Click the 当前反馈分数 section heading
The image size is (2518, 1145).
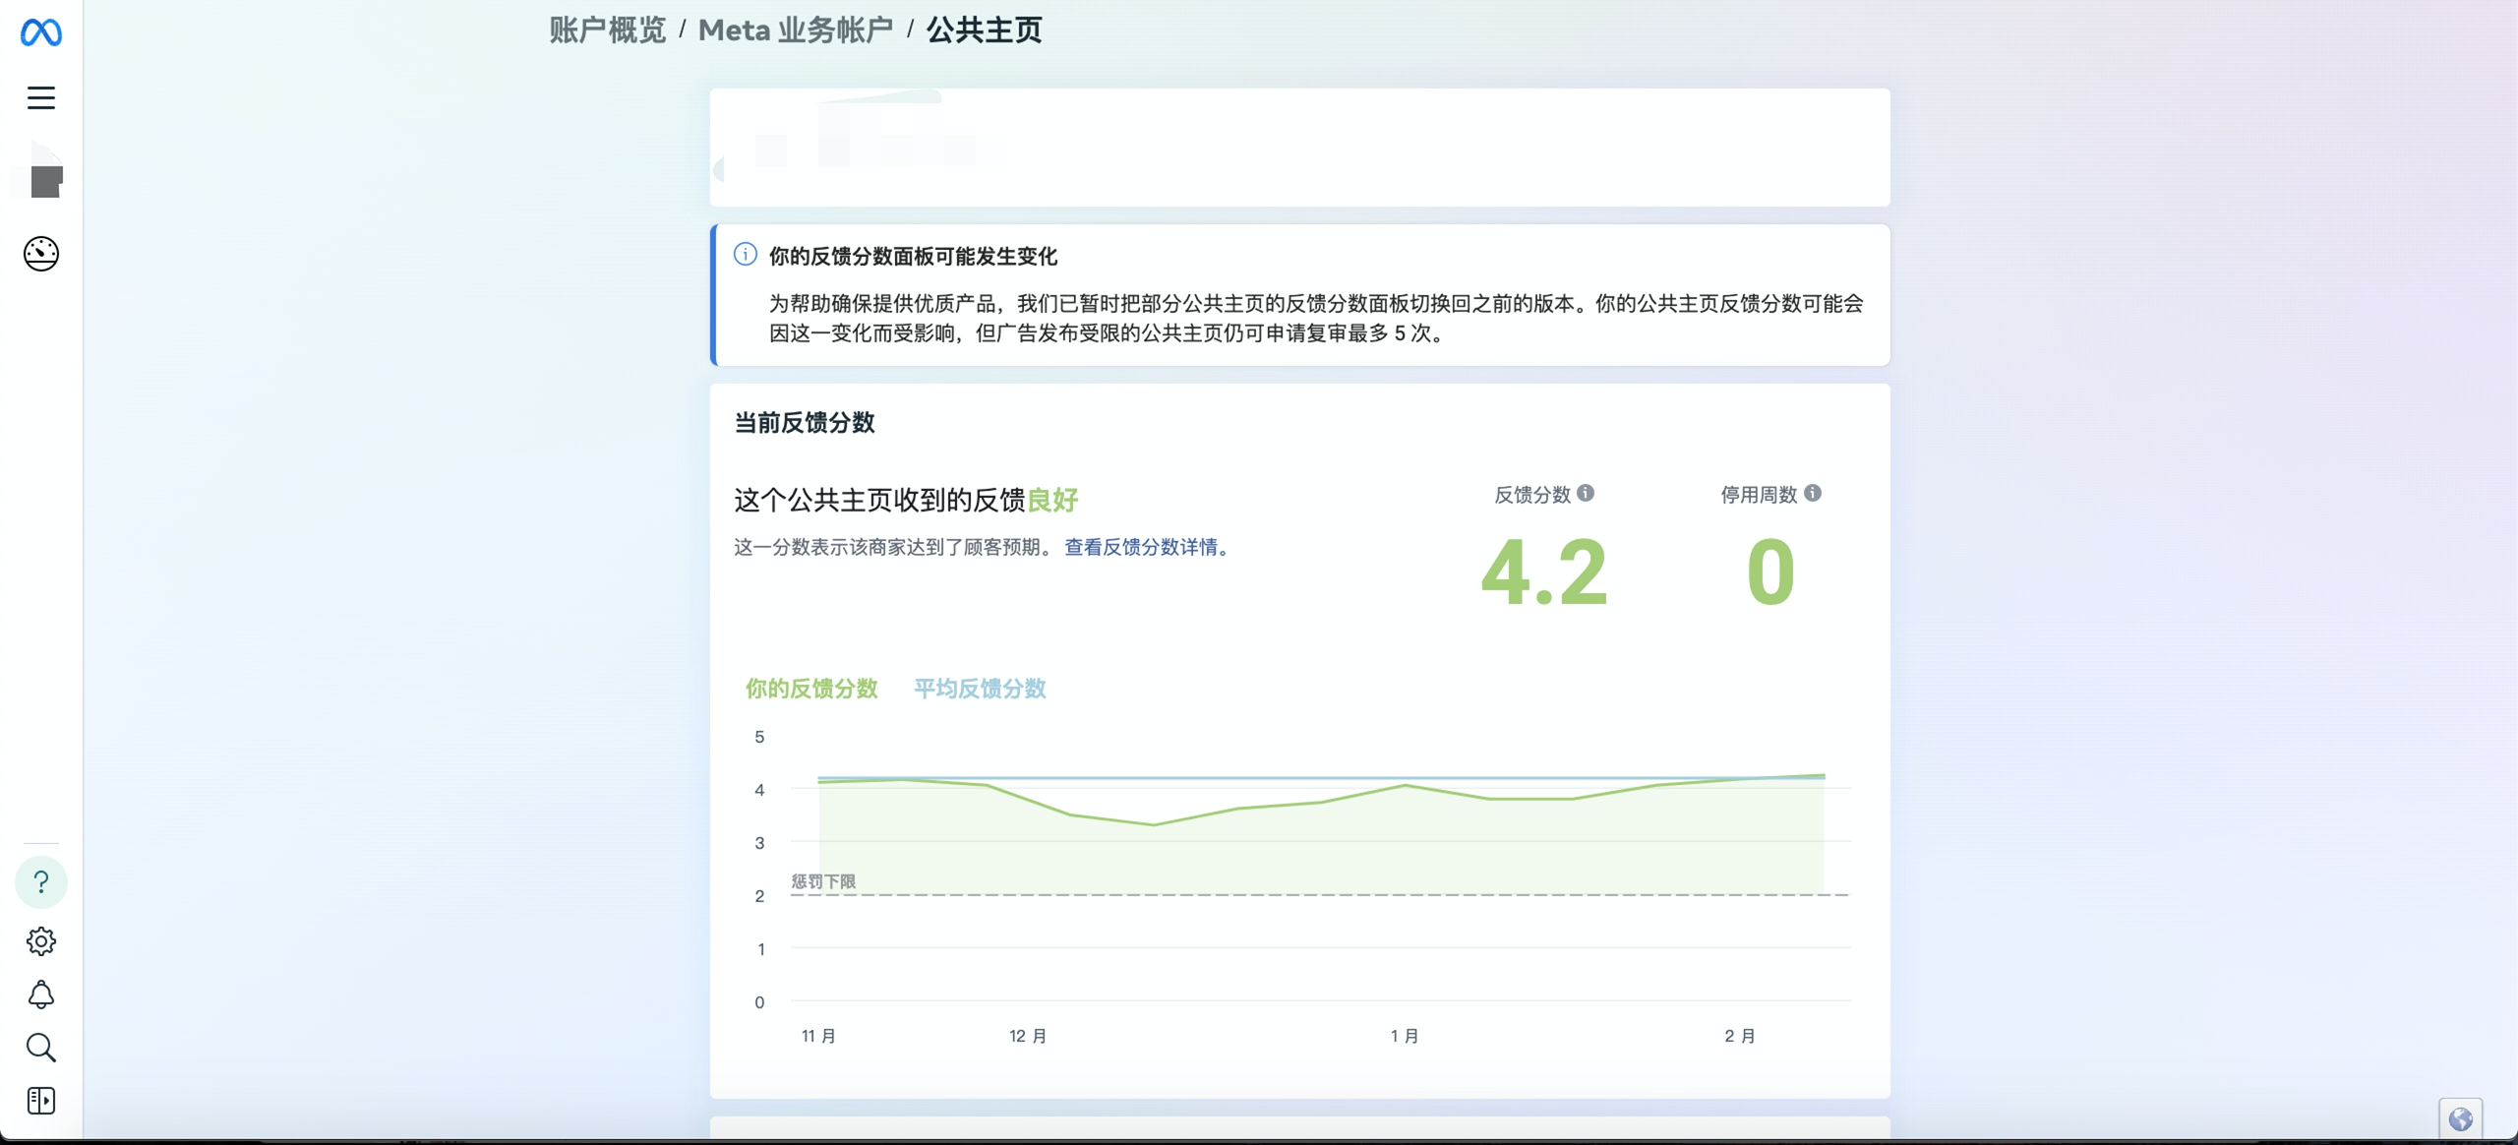[x=805, y=423]
